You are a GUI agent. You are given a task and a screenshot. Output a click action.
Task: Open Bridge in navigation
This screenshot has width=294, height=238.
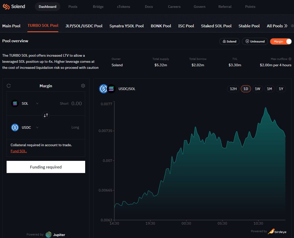tap(98, 7)
